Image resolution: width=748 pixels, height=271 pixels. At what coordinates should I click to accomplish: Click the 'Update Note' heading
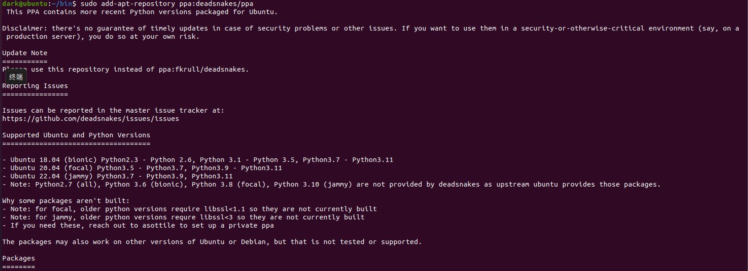coord(25,53)
